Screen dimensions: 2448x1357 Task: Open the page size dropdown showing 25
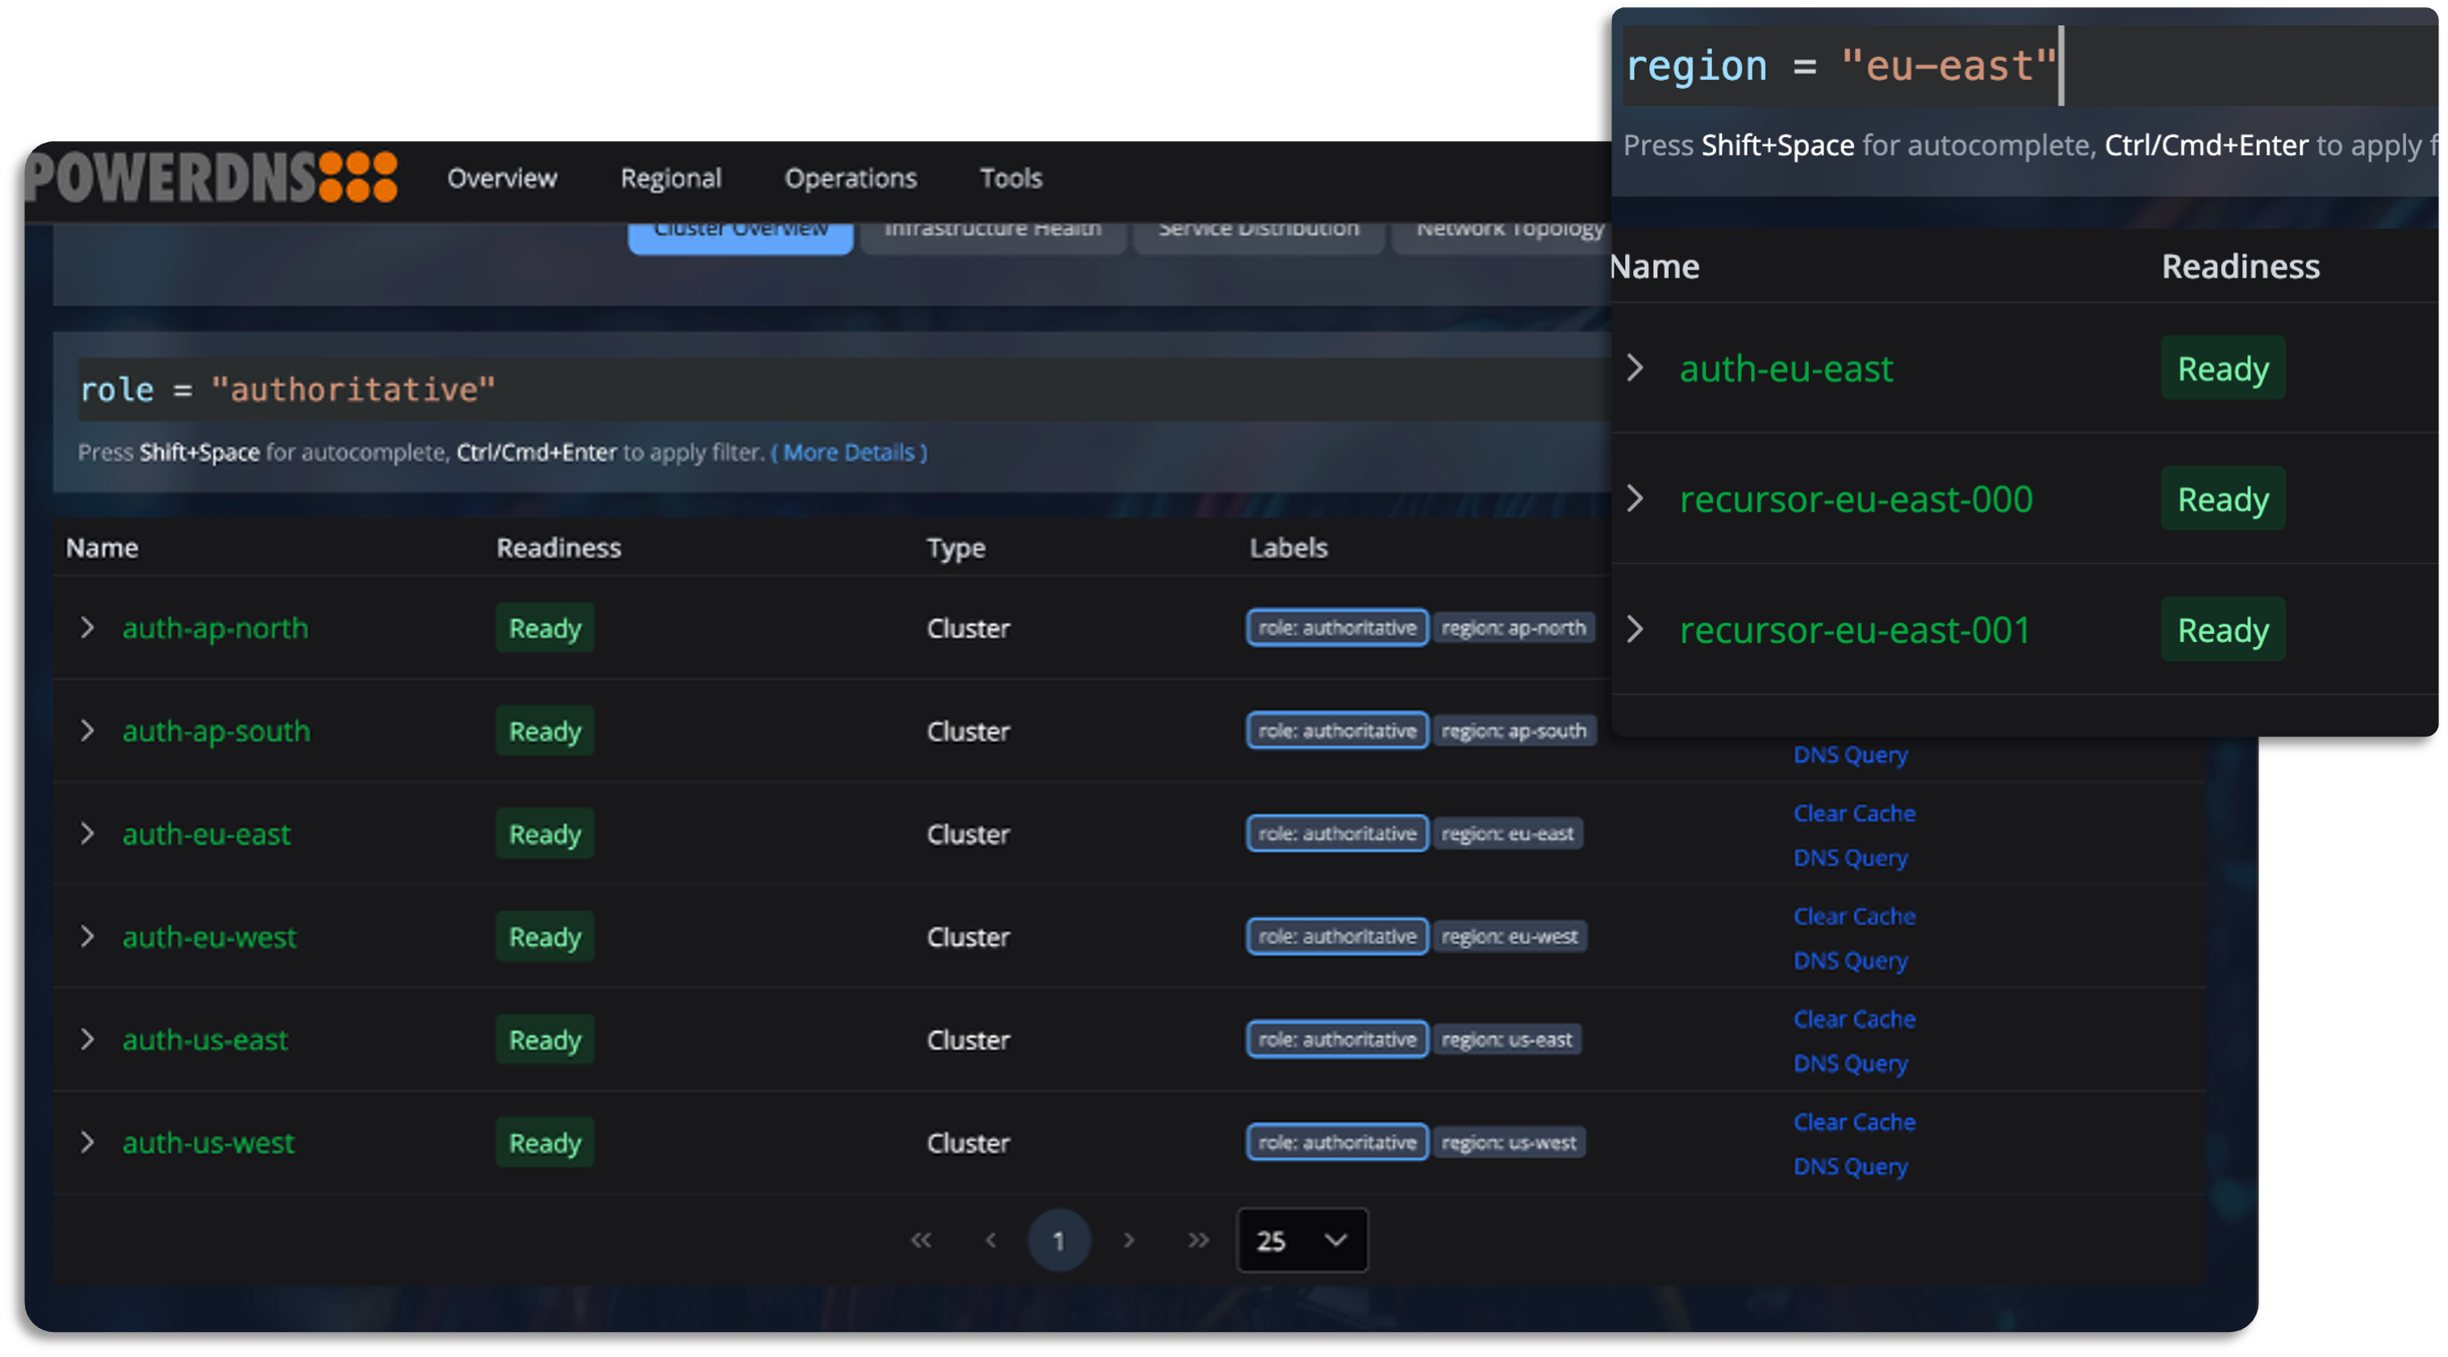(x=1302, y=1240)
